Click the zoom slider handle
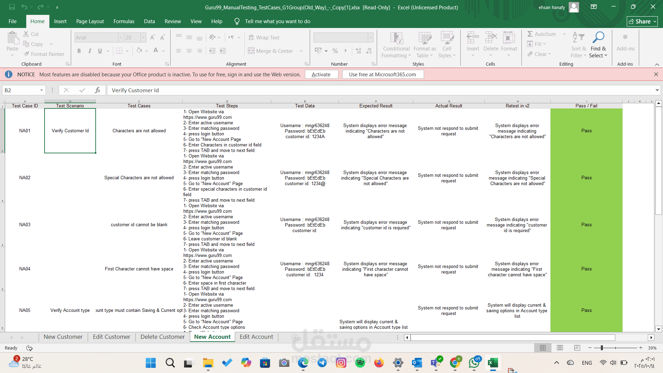This screenshot has height=373, width=663. (x=602, y=348)
